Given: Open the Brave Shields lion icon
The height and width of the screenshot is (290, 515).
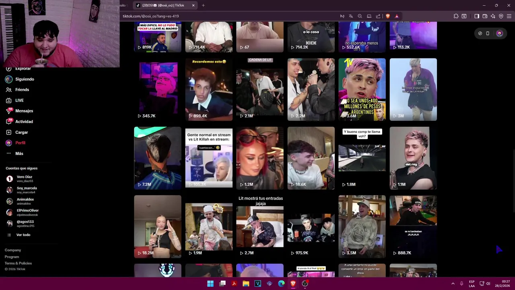Looking at the screenshot, I should pos(388,16).
